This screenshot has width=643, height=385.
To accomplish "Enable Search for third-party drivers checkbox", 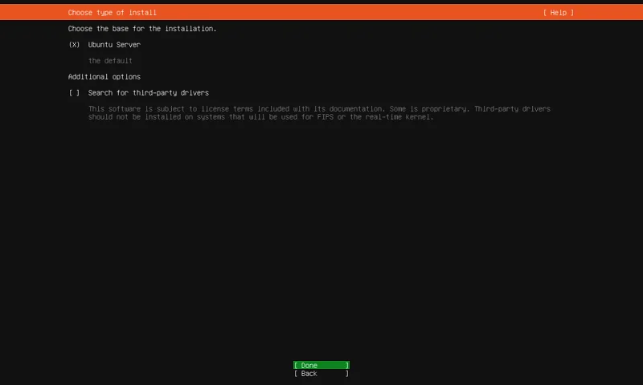I will pos(74,93).
